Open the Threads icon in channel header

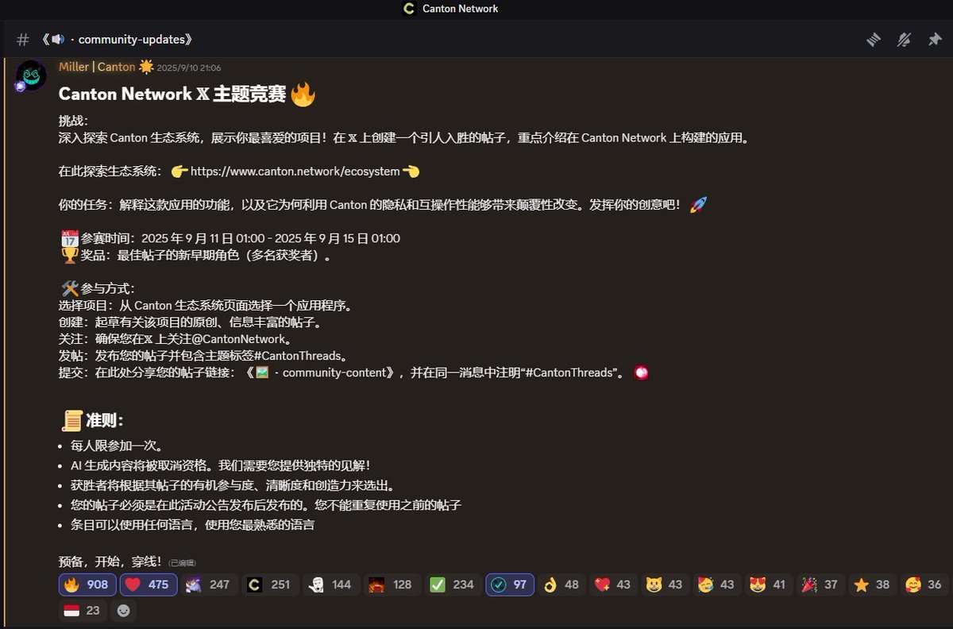[x=874, y=39]
